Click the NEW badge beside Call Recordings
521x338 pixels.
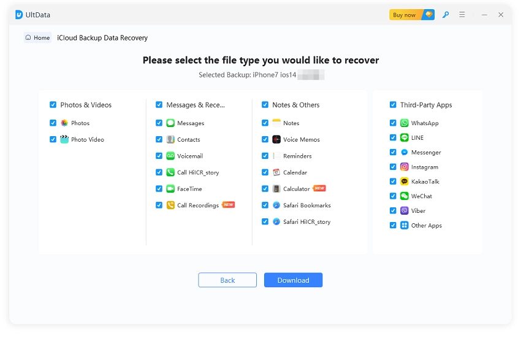(x=229, y=205)
